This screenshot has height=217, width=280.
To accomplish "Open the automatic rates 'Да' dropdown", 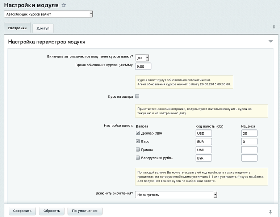I will (142, 58).
